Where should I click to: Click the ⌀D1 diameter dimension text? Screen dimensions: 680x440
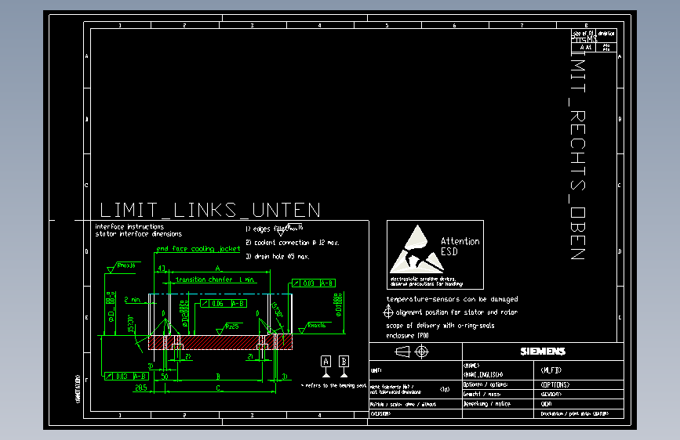(339, 305)
